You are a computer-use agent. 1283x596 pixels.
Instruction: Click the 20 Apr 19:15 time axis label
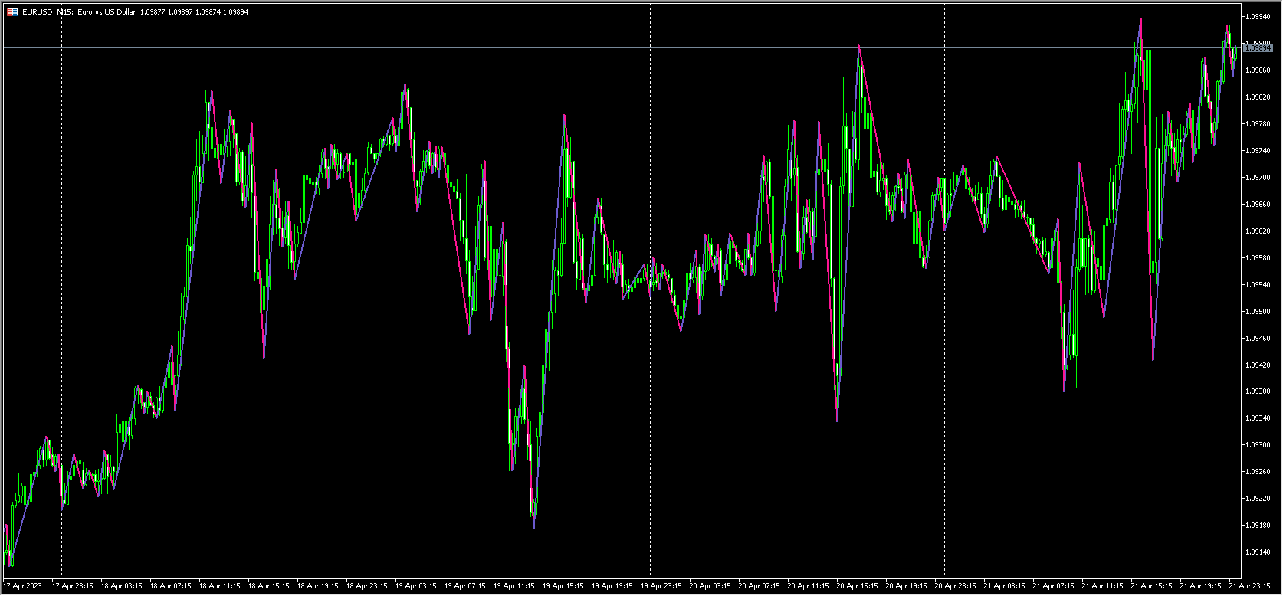(907, 586)
